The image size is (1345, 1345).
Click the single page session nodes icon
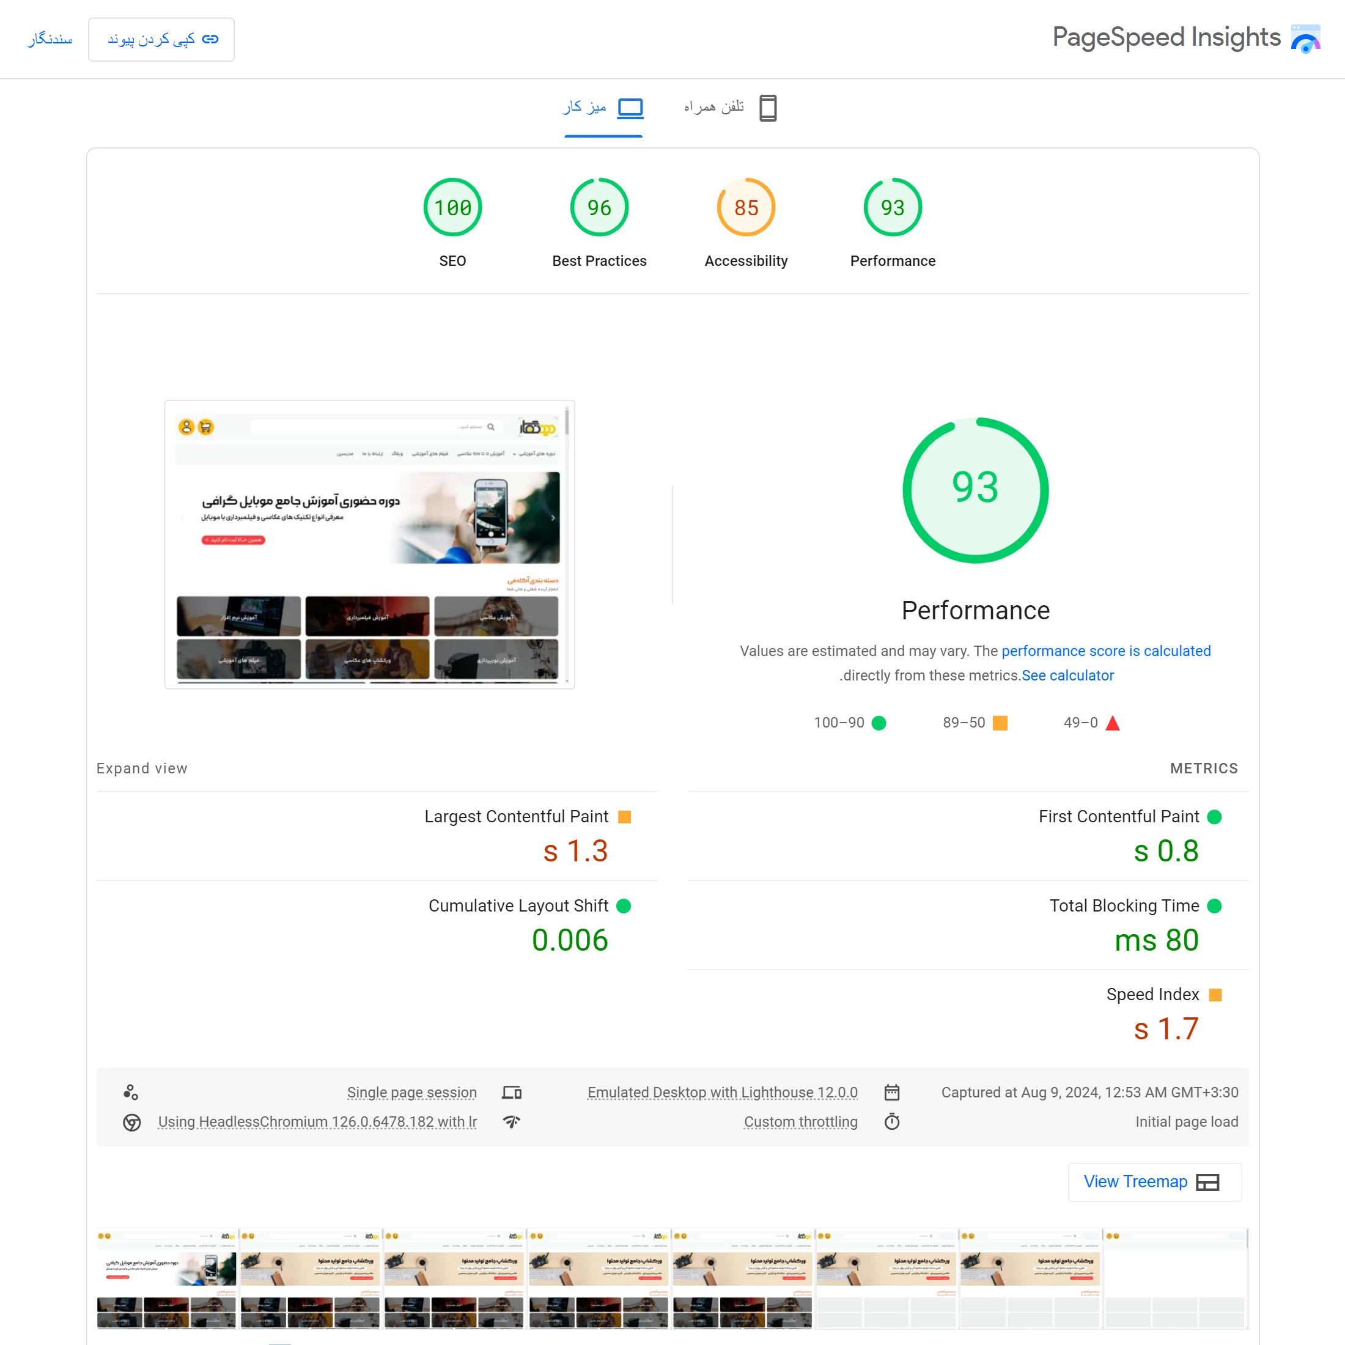click(x=130, y=1093)
